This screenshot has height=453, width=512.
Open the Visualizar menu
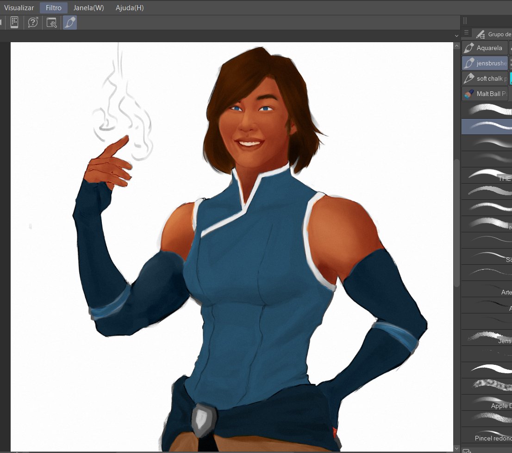19,7
